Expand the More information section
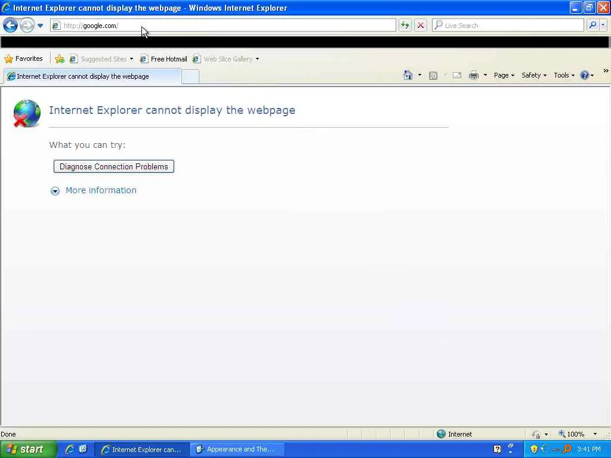611x458 pixels. point(94,190)
